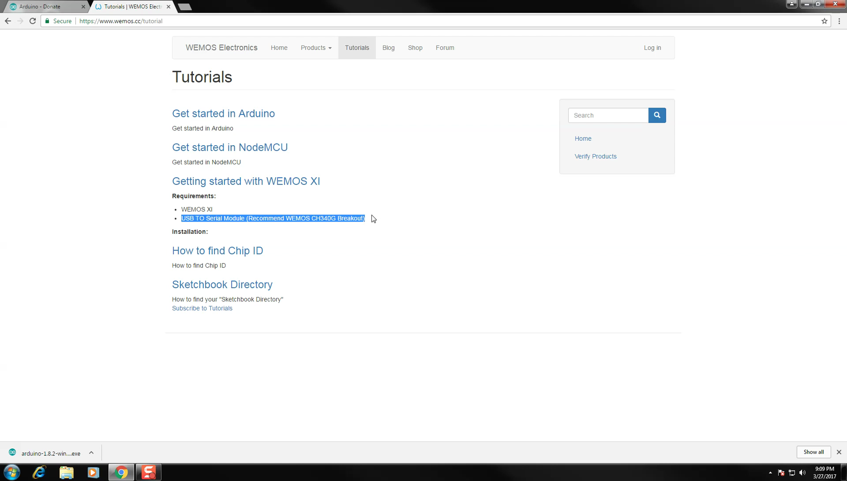847x481 pixels.
Task: Click Show all downloads button
Action: pos(813,452)
